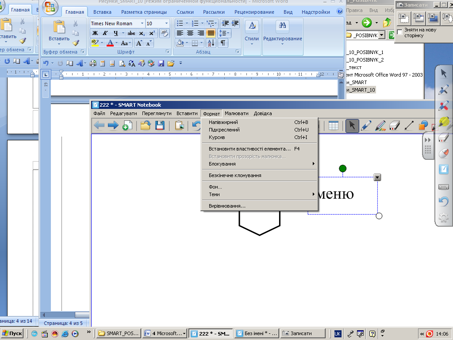Click the red font color A button
Viewport: 453px width, 340px height.
(110, 43)
